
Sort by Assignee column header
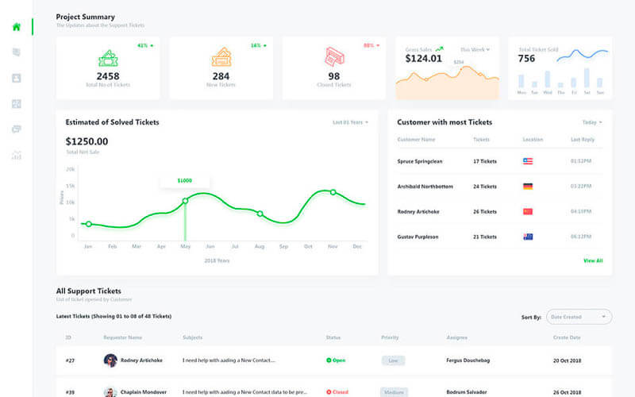(x=457, y=337)
